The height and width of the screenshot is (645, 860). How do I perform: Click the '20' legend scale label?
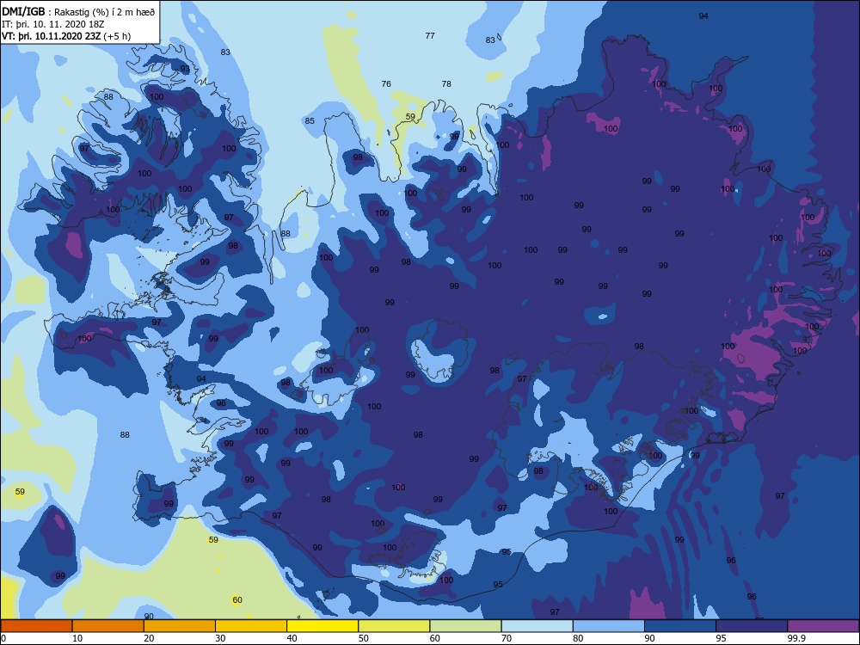pos(149,638)
